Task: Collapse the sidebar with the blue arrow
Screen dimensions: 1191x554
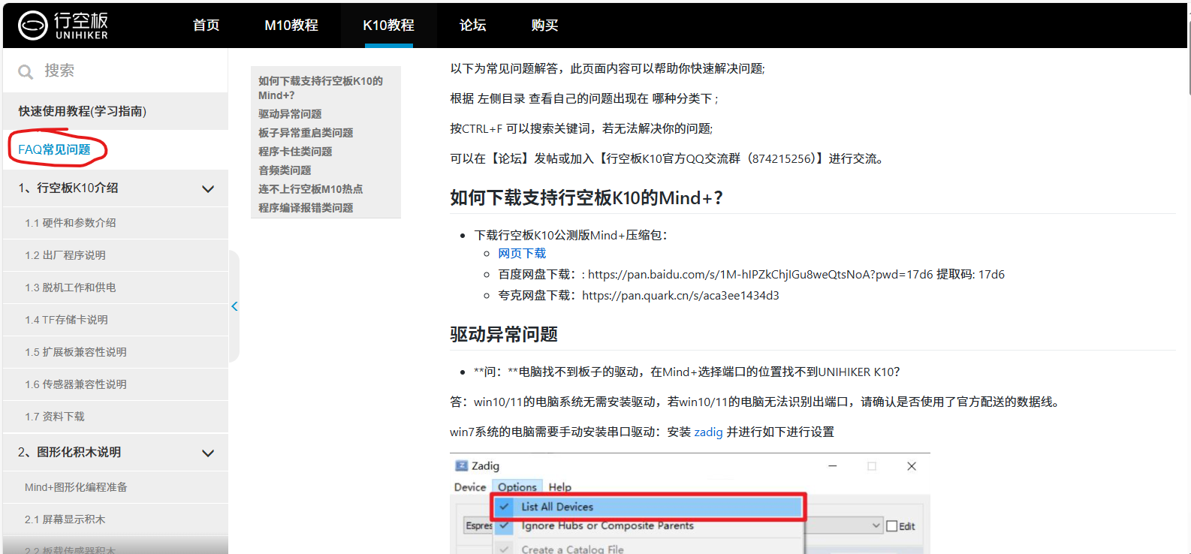Action: tap(234, 306)
